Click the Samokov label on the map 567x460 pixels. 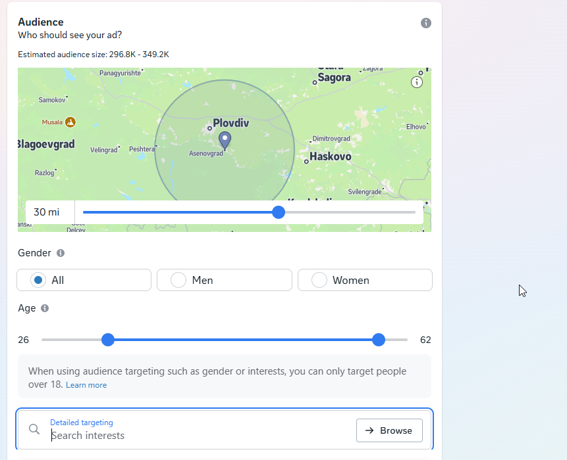(x=52, y=100)
